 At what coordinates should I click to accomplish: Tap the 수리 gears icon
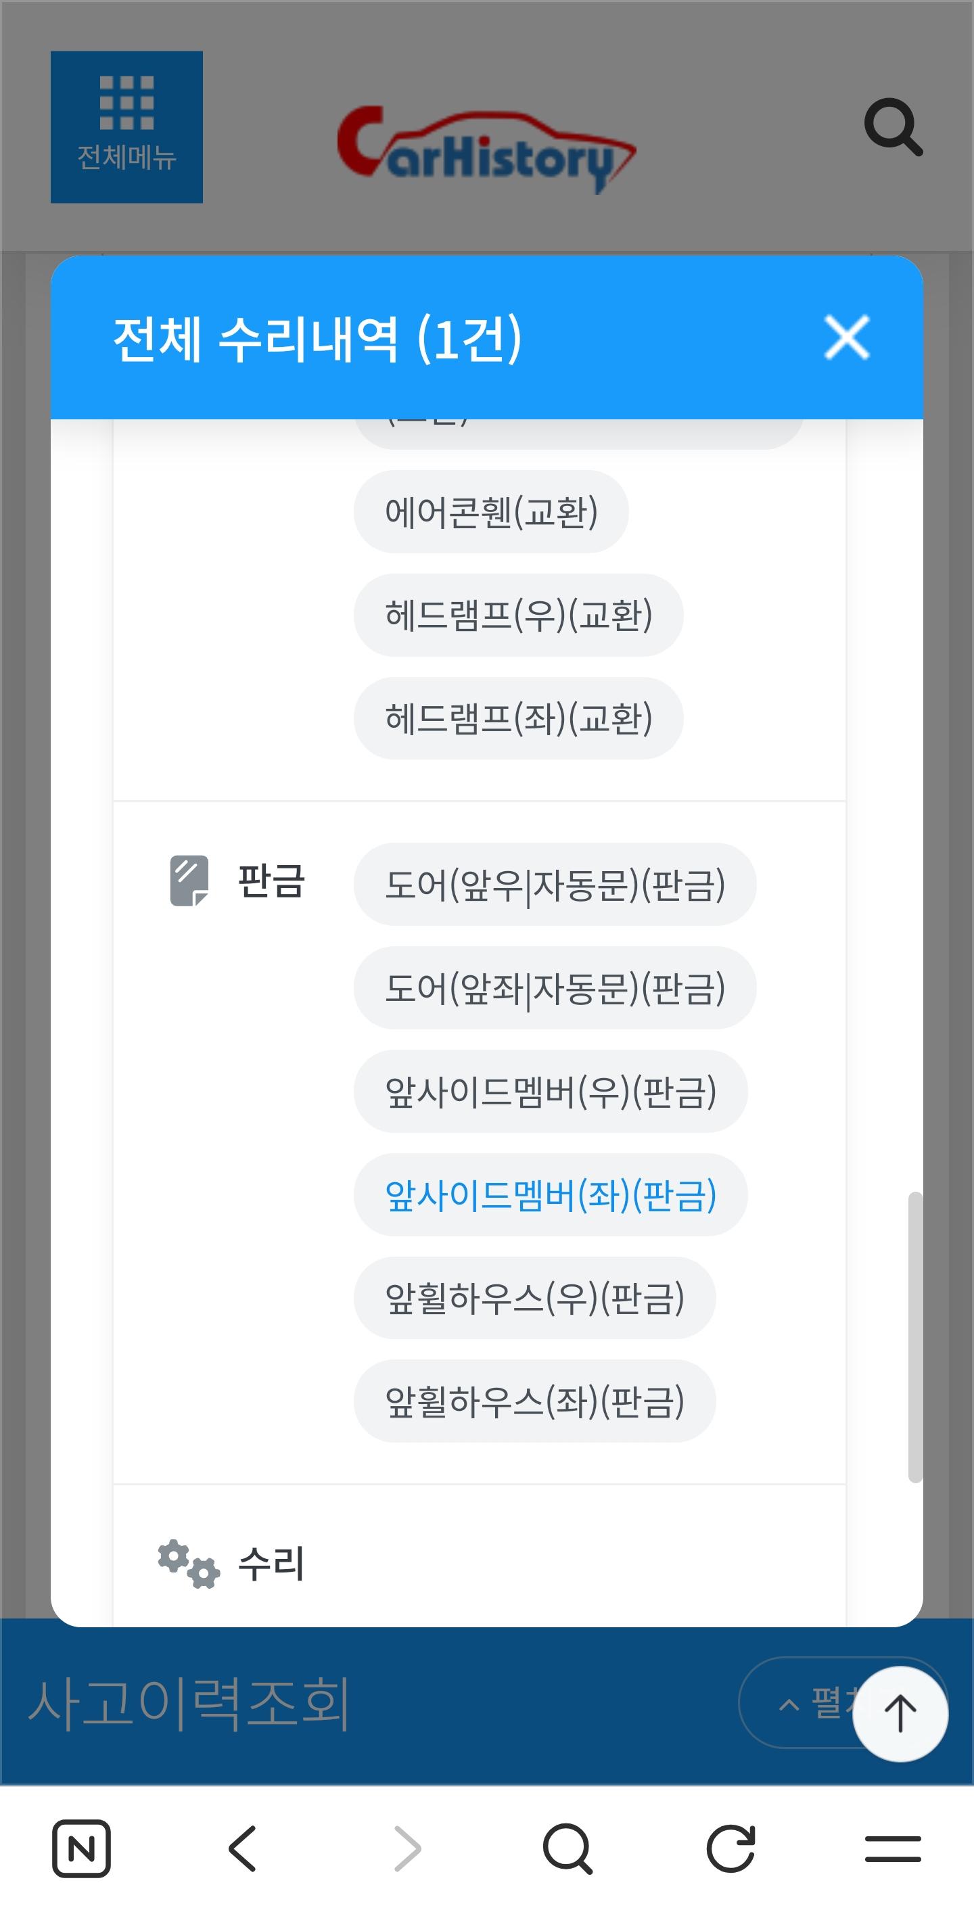point(189,1563)
